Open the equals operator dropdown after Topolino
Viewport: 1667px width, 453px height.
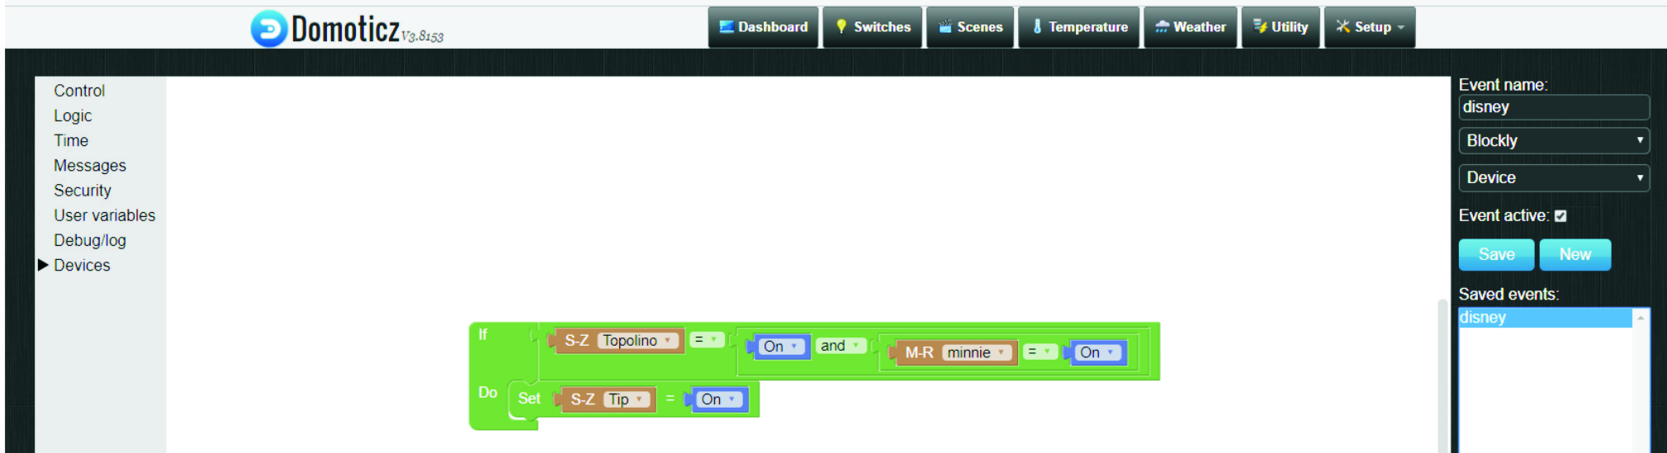coord(707,340)
